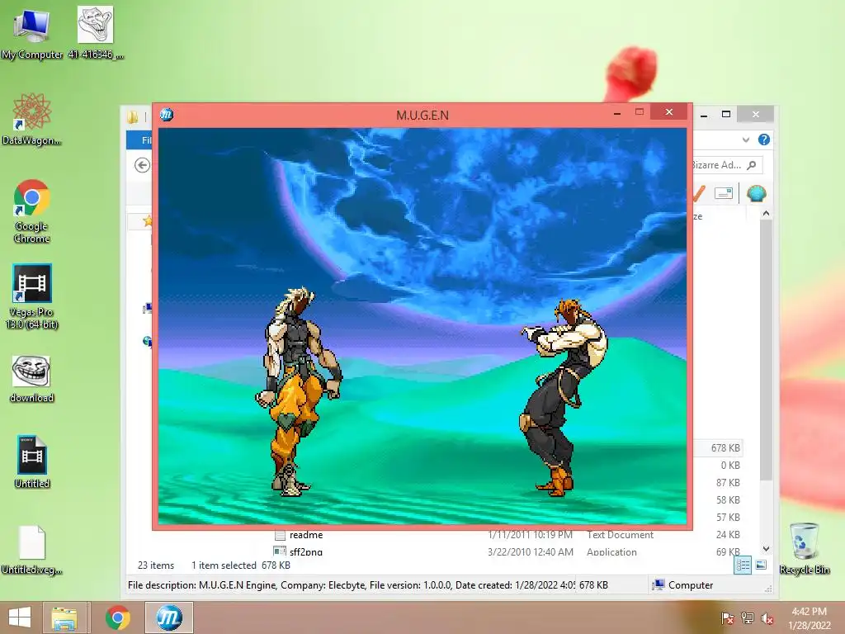Select the Recycle Bin desktop icon
Viewport: 845px width, 634px height.
pyautogui.click(x=804, y=549)
